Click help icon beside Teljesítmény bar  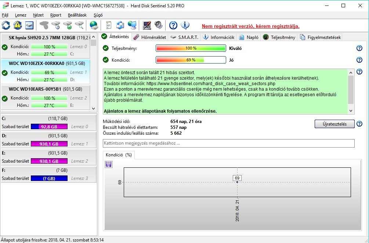(359, 48)
